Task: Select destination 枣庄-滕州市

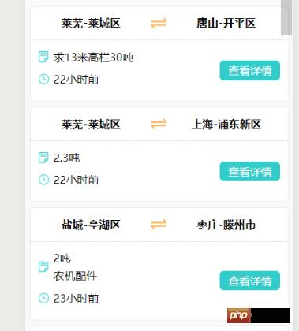Action: pyautogui.click(x=226, y=225)
